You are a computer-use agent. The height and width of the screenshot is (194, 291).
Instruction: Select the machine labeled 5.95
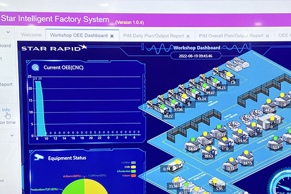[217, 184]
